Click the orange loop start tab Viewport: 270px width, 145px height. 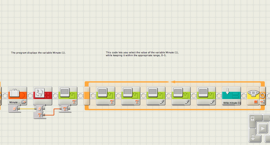[87, 96]
